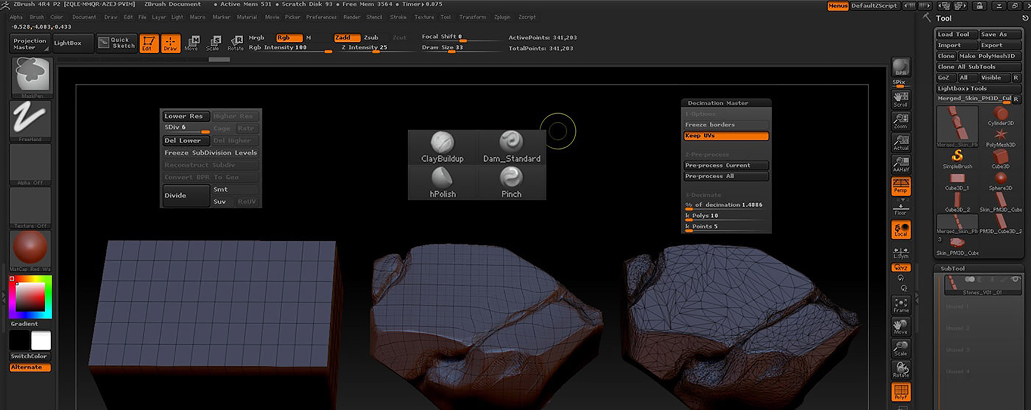1031x410 pixels.
Task: Open the Render menu
Action: click(352, 17)
